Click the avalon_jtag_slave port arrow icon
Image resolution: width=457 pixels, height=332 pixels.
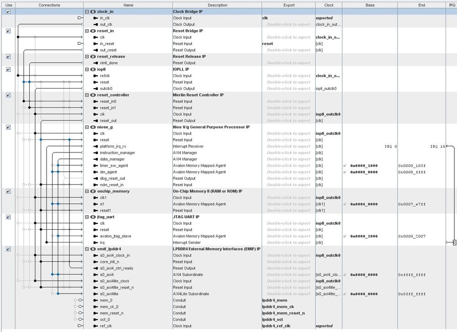point(96,236)
